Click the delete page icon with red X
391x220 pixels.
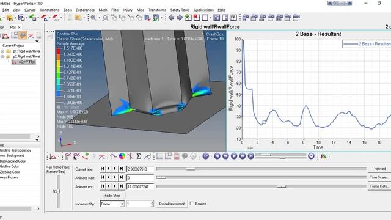[196, 18]
